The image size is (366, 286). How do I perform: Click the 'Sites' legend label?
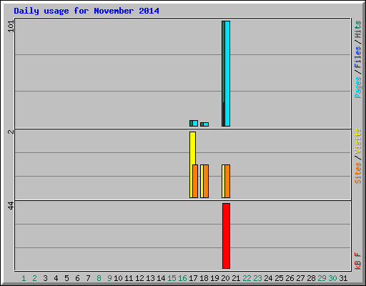(357, 173)
